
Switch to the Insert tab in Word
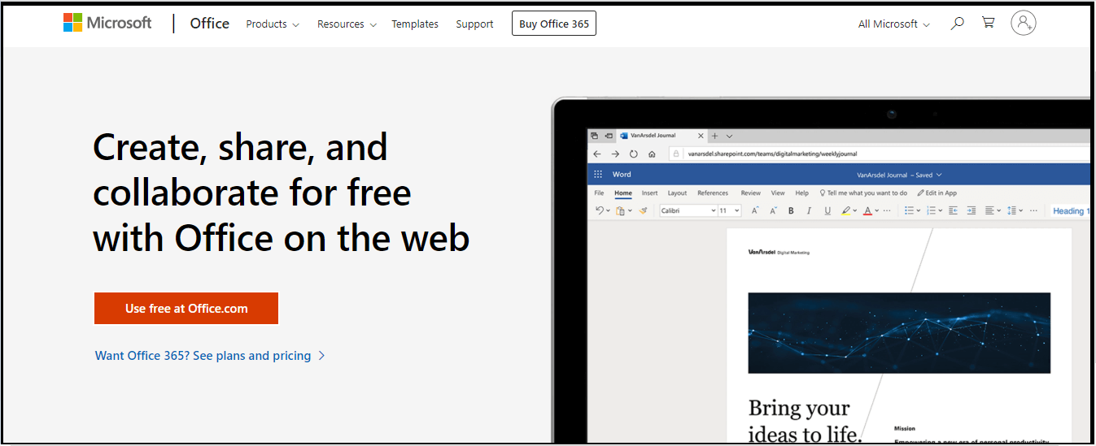pos(649,193)
